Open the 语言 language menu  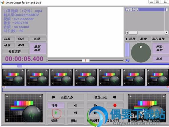8,45
